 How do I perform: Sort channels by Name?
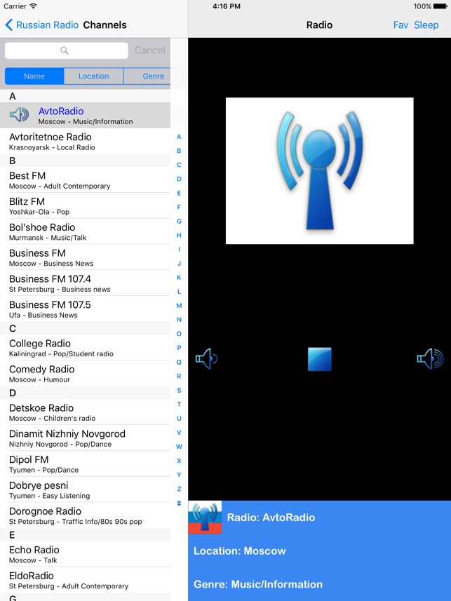34,76
